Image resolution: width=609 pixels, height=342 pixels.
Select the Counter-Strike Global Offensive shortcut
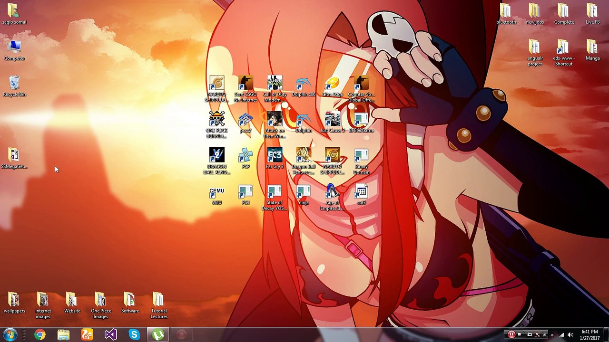(x=361, y=89)
